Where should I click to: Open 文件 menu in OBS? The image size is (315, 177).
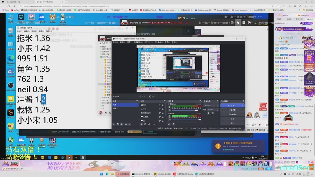pyautogui.click(x=115, y=42)
